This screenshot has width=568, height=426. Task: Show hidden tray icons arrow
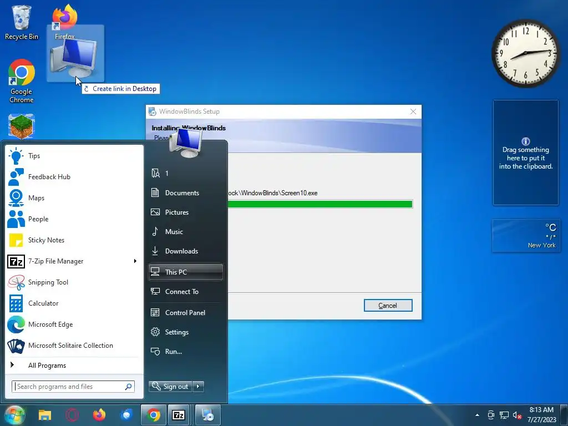click(477, 415)
